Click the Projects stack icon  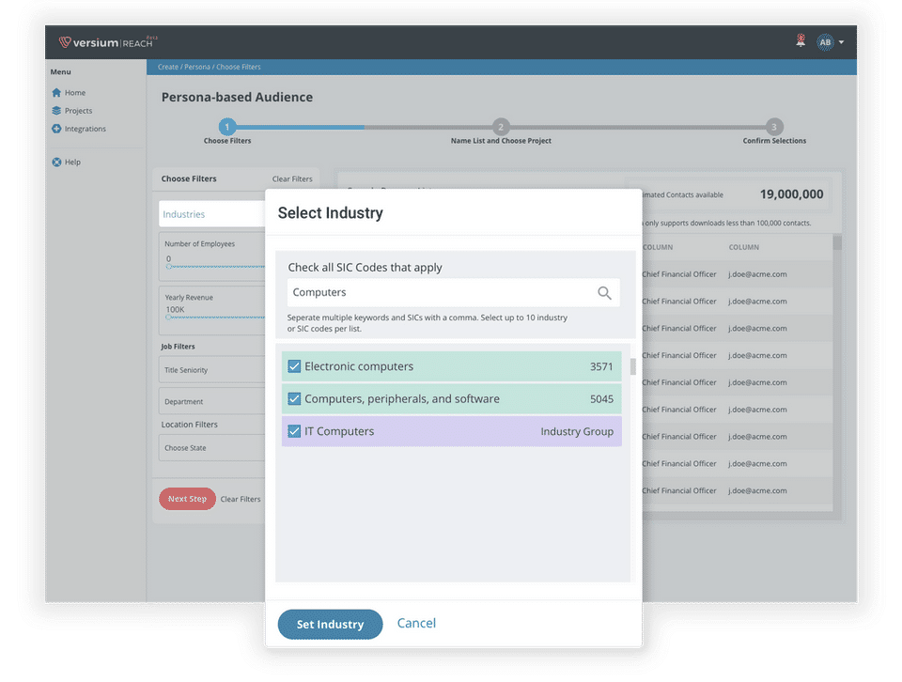click(56, 111)
